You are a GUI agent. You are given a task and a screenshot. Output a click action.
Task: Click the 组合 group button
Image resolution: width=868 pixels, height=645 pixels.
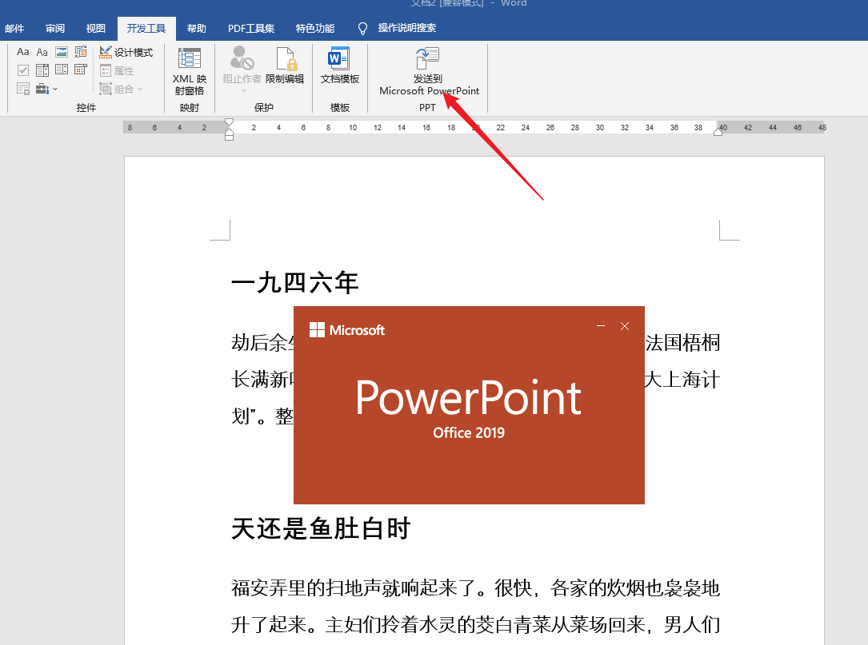coord(116,89)
